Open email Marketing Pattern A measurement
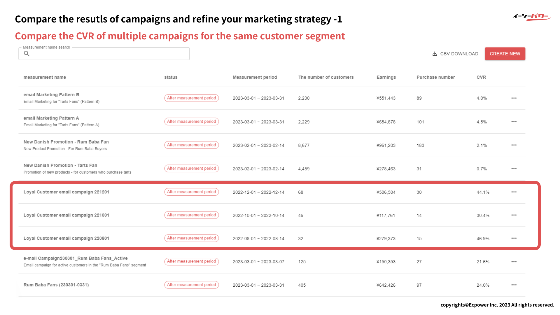Viewport: 560px width, 315px height. 51,118
